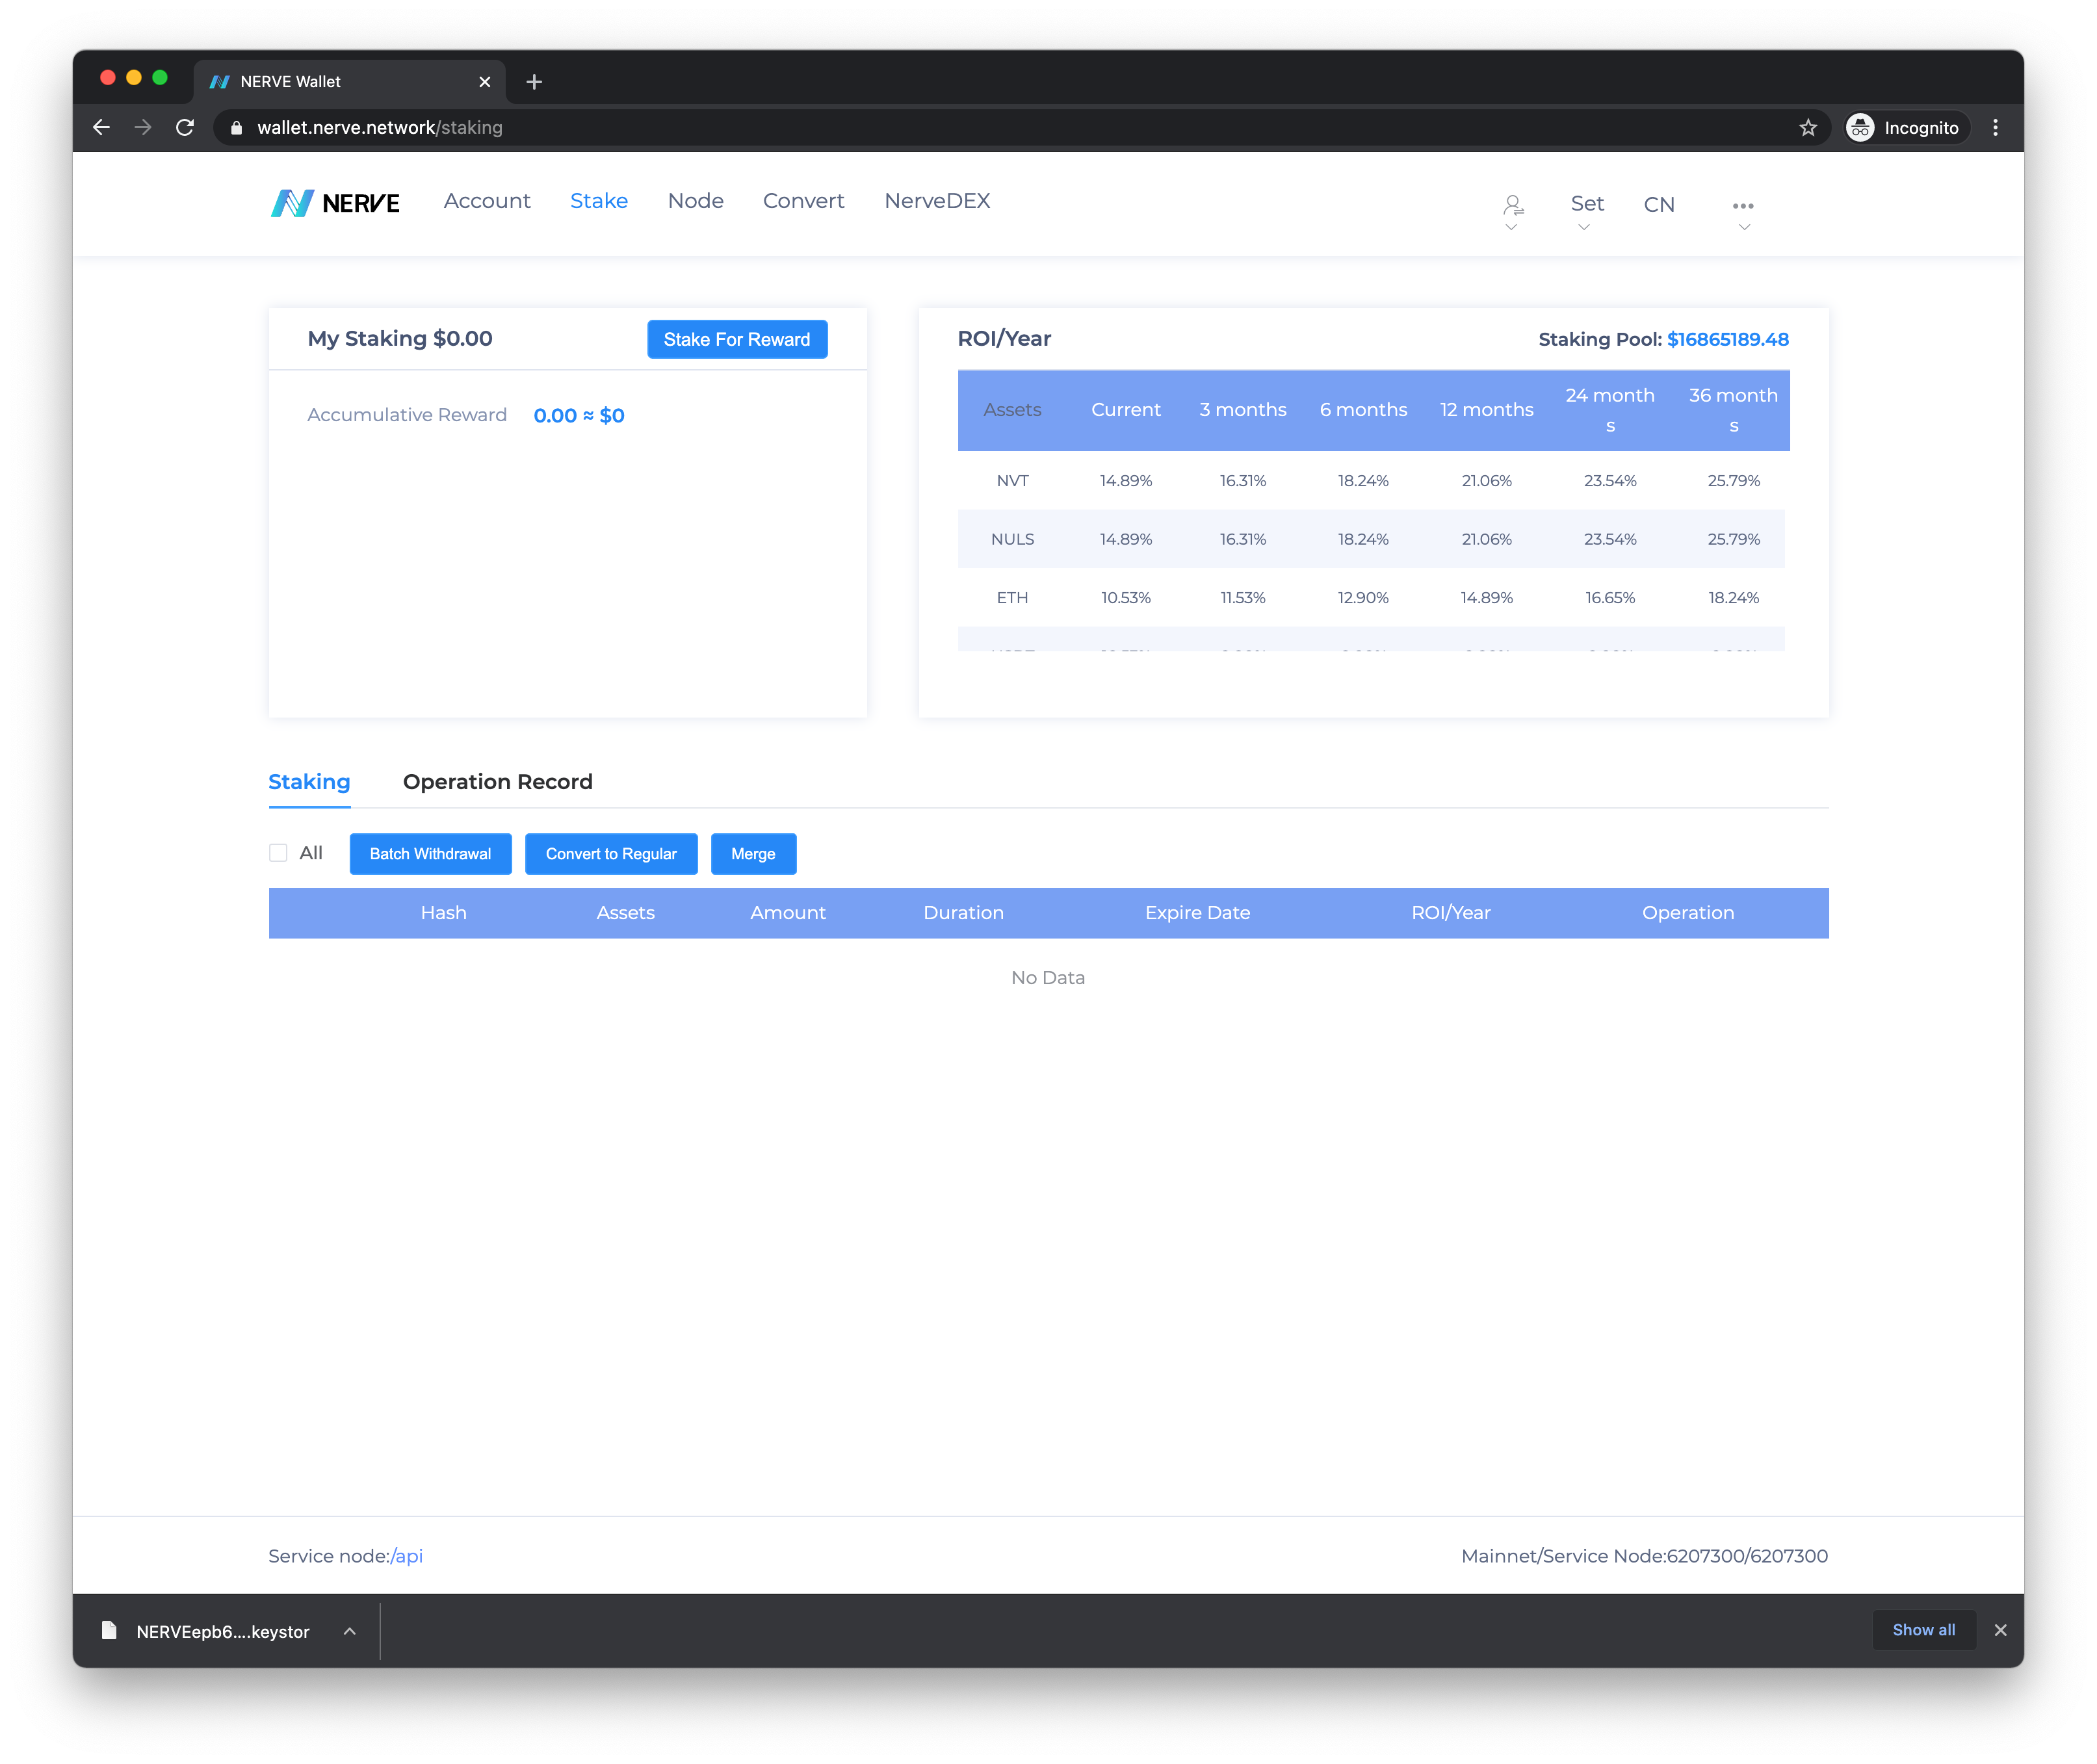This screenshot has height=1764, width=2097.
Task: Click the Hash column header
Action: coord(443,913)
